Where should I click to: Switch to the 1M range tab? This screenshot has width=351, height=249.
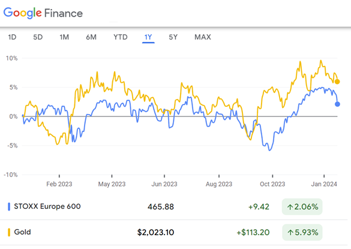coord(64,37)
